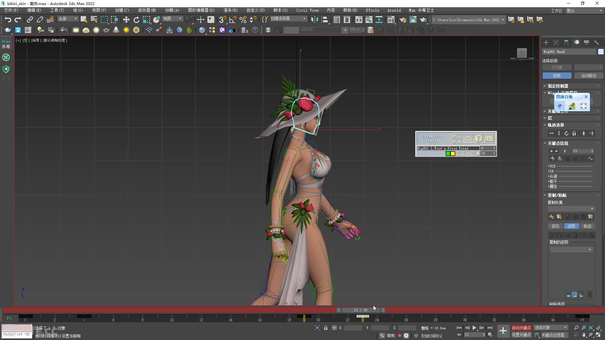Screen dimensions: 605x340
Task: Click the Align tool icon
Action: [x=325, y=20]
